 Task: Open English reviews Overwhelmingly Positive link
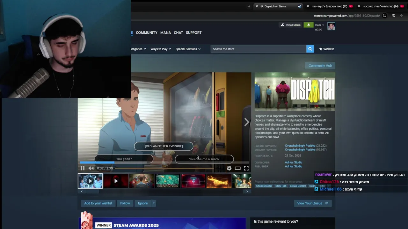(x=300, y=149)
